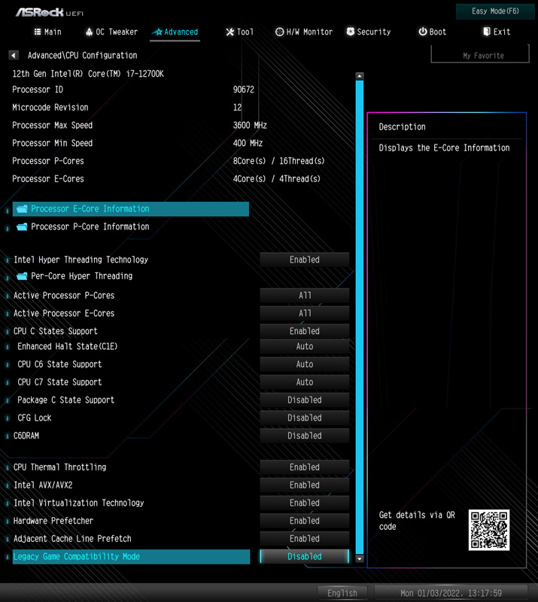Select Hardware Prefetcher label

pyautogui.click(x=53, y=521)
